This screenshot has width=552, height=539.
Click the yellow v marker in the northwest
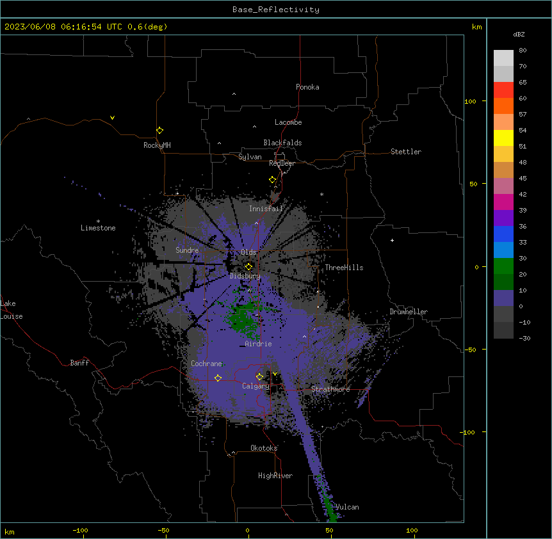click(112, 118)
